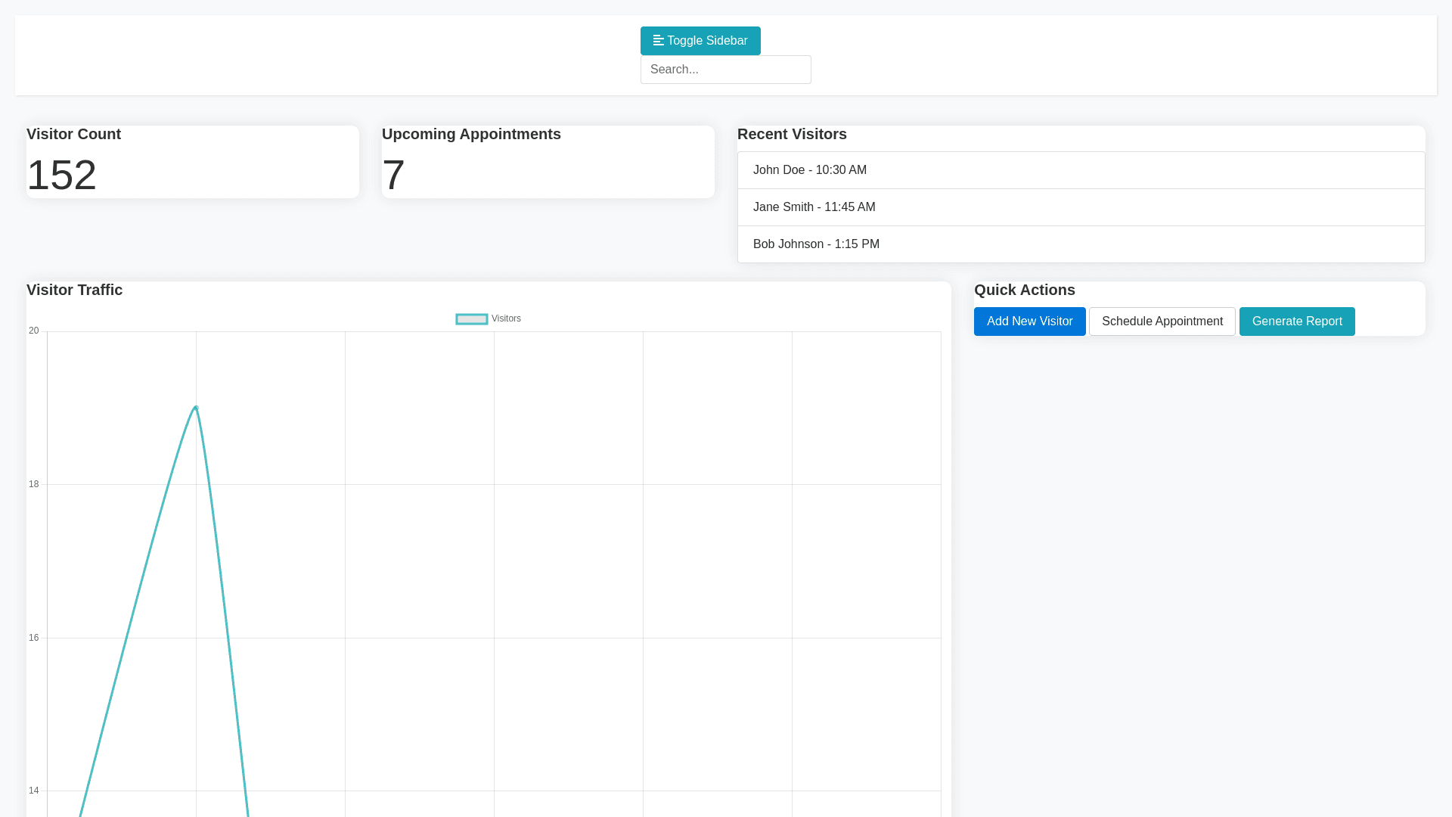Click the Upcoming Appointments card title
The image size is (1452, 817).
coord(471,135)
